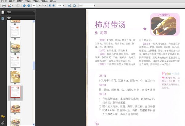Image resolution: width=185 pixels, height=126 pixels.
Task: Click the 【调料】 heading in the recipe
Action: (x=102, y=85)
